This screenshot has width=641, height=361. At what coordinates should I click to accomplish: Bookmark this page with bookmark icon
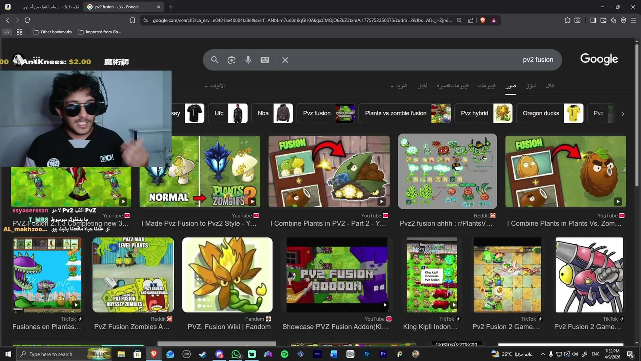point(132,20)
